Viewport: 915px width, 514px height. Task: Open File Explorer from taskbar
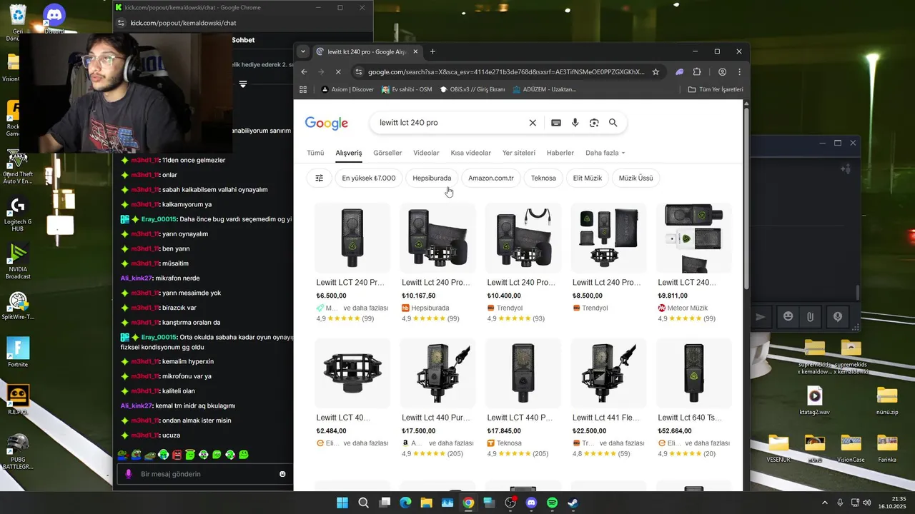(x=426, y=503)
